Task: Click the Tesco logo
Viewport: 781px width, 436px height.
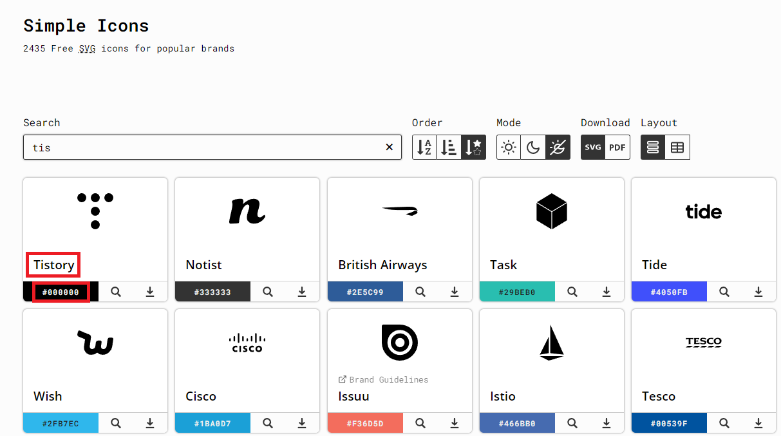Action: (704, 342)
